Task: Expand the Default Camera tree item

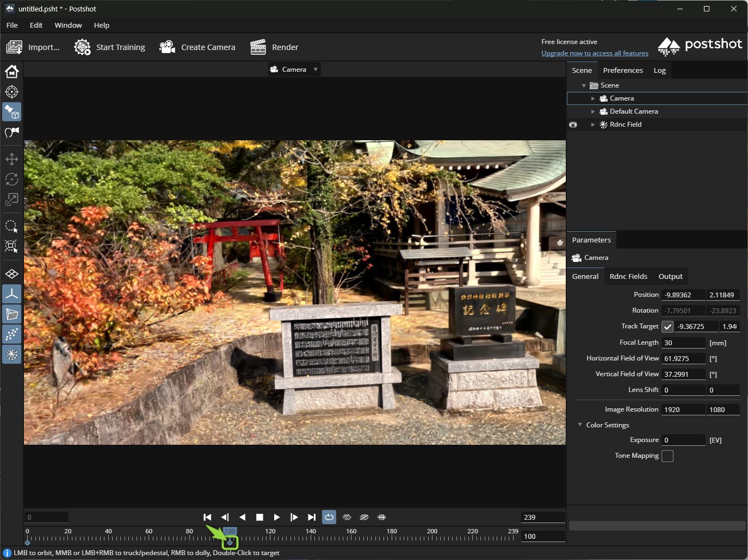Action: coord(593,111)
